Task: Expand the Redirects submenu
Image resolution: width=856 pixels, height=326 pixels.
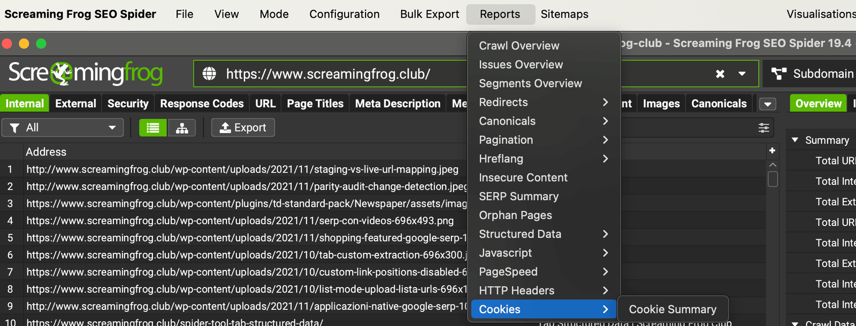Action: pyautogui.click(x=544, y=102)
